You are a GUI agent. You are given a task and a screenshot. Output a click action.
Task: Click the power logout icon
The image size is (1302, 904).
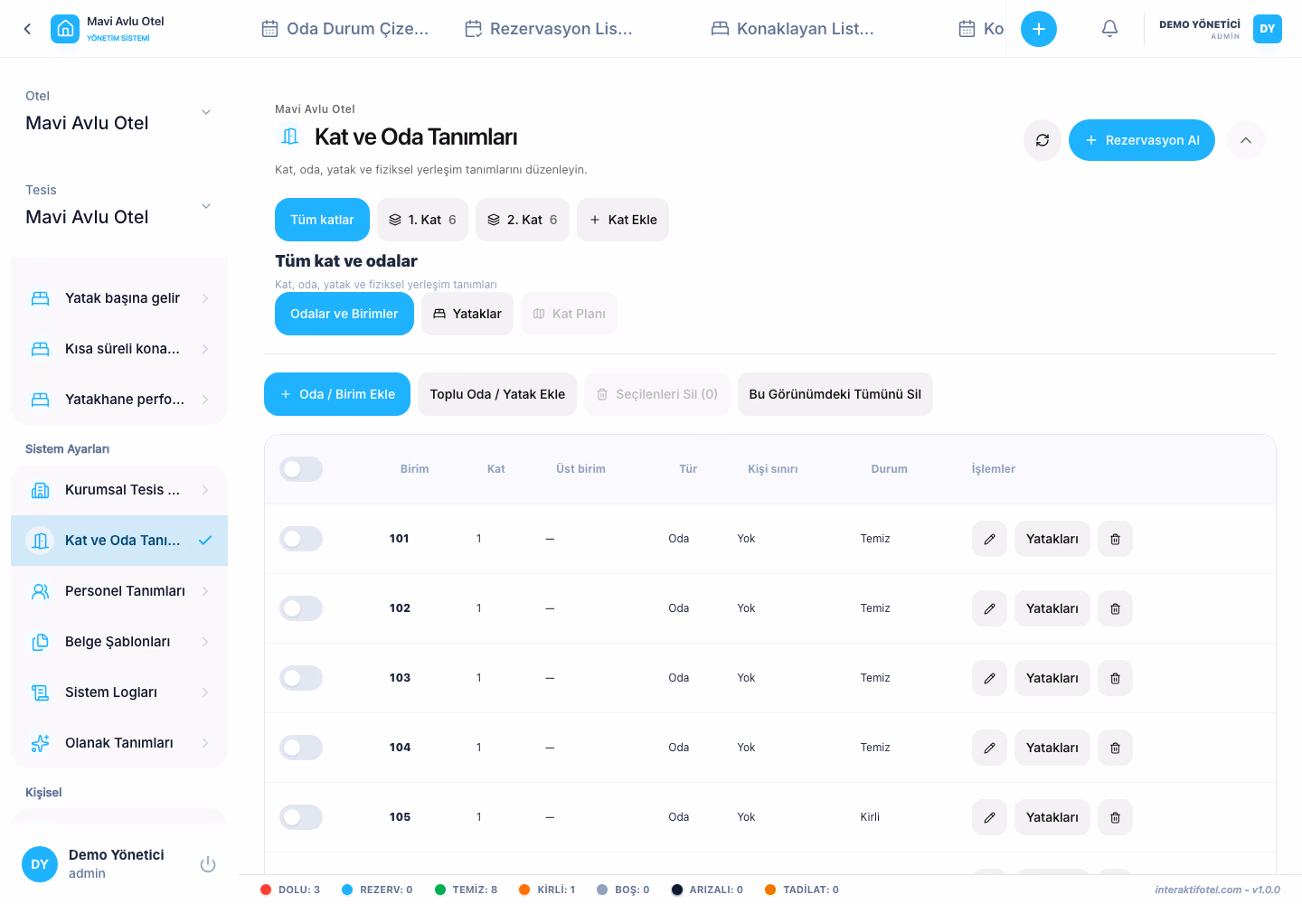(208, 864)
